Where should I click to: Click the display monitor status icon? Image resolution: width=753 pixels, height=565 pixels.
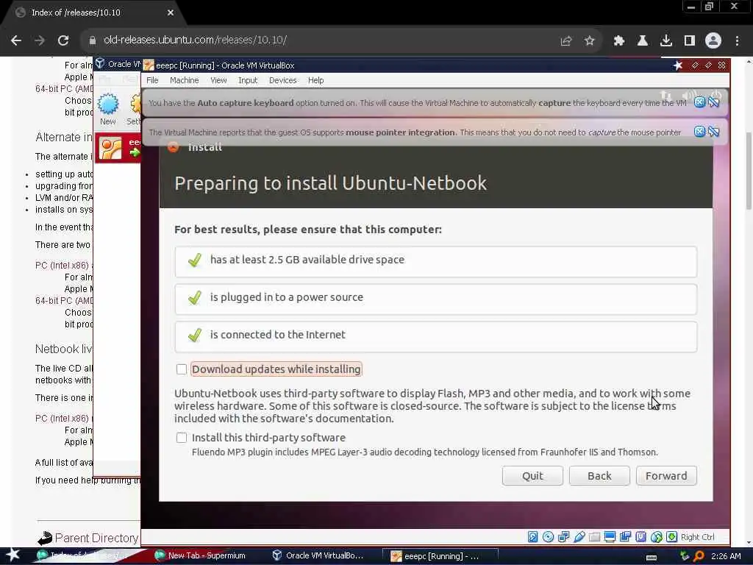coord(610,537)
